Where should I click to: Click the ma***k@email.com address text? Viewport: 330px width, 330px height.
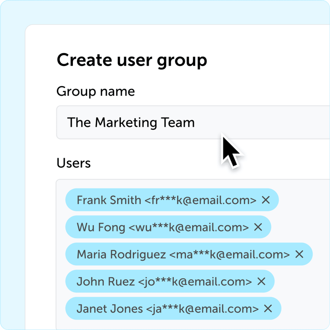(x=230, y=254)
